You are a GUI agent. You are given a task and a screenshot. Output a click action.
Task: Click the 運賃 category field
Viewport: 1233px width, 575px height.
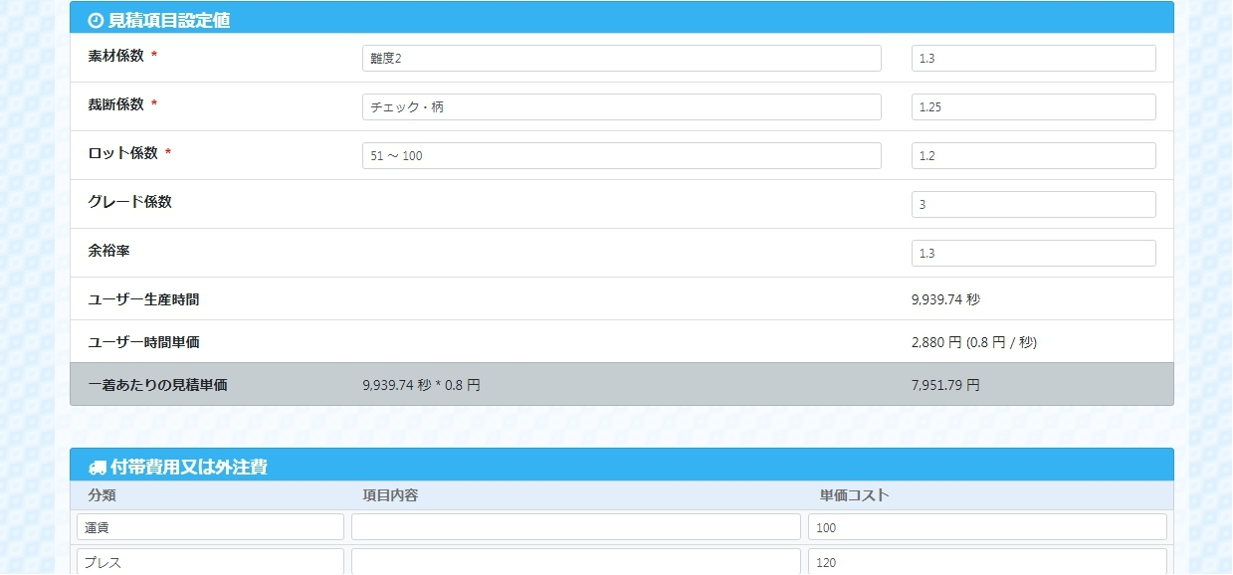point(210,527)
